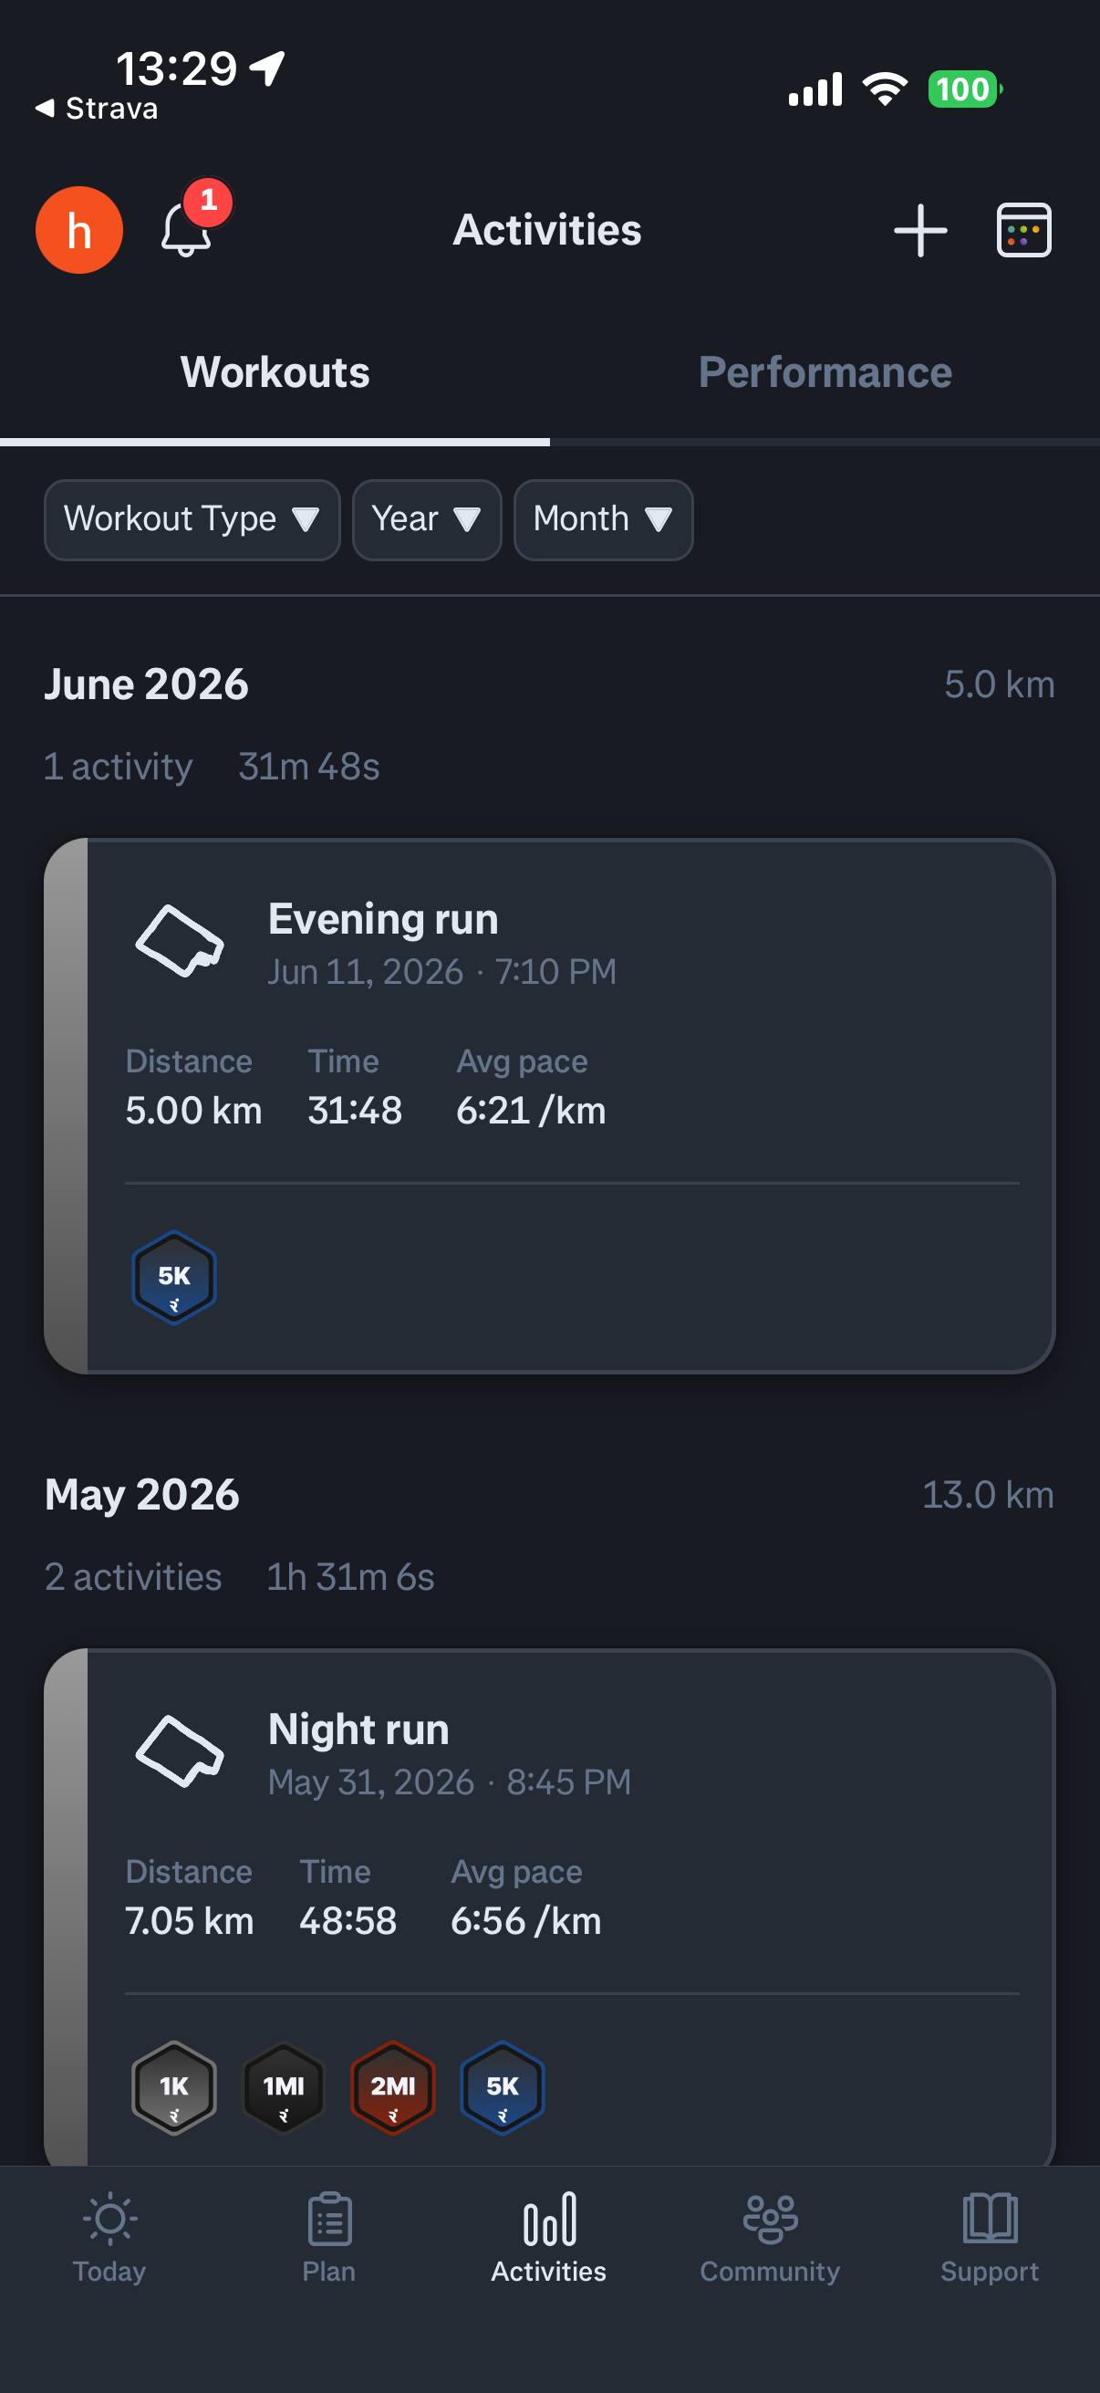Screen dimensions: 1100x2393
Task: Tap the 2MI badge on Night run
Action: [x=392, y=2087]
